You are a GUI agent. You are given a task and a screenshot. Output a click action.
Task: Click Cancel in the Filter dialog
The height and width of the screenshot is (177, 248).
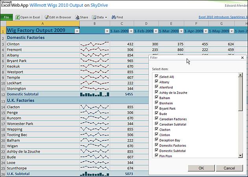(229, 168)
